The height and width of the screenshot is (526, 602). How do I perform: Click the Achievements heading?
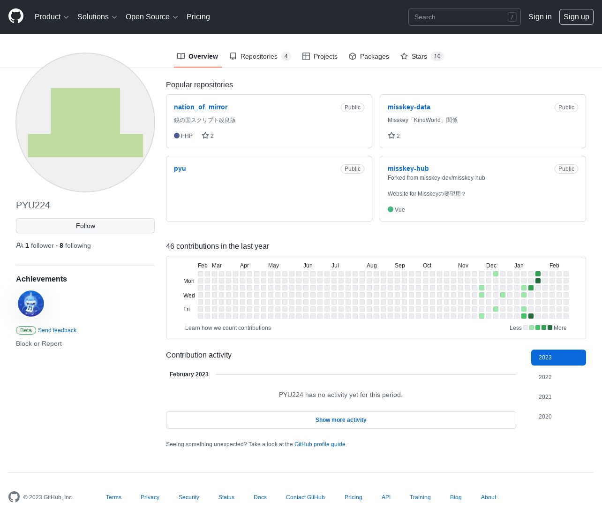(x=41, y=279)
